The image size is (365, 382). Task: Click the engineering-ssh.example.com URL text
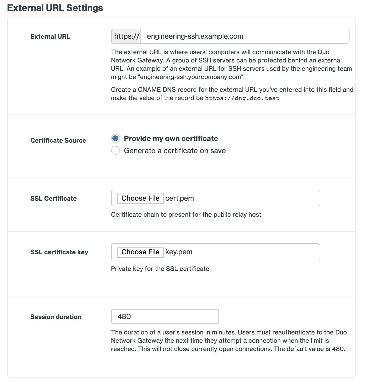[195, 36]
